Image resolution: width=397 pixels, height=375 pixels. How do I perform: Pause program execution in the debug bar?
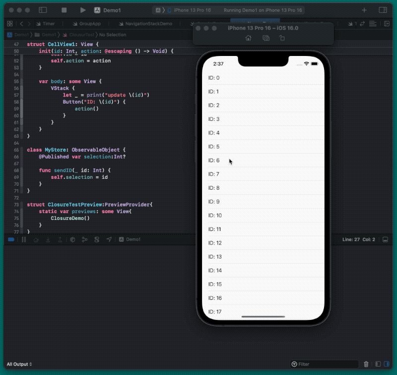24,239
